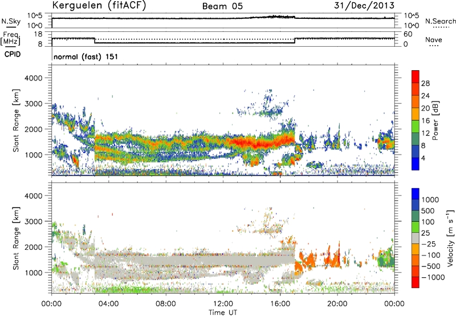Click the 4000 tick on the power panel axis

click(33, 78)
